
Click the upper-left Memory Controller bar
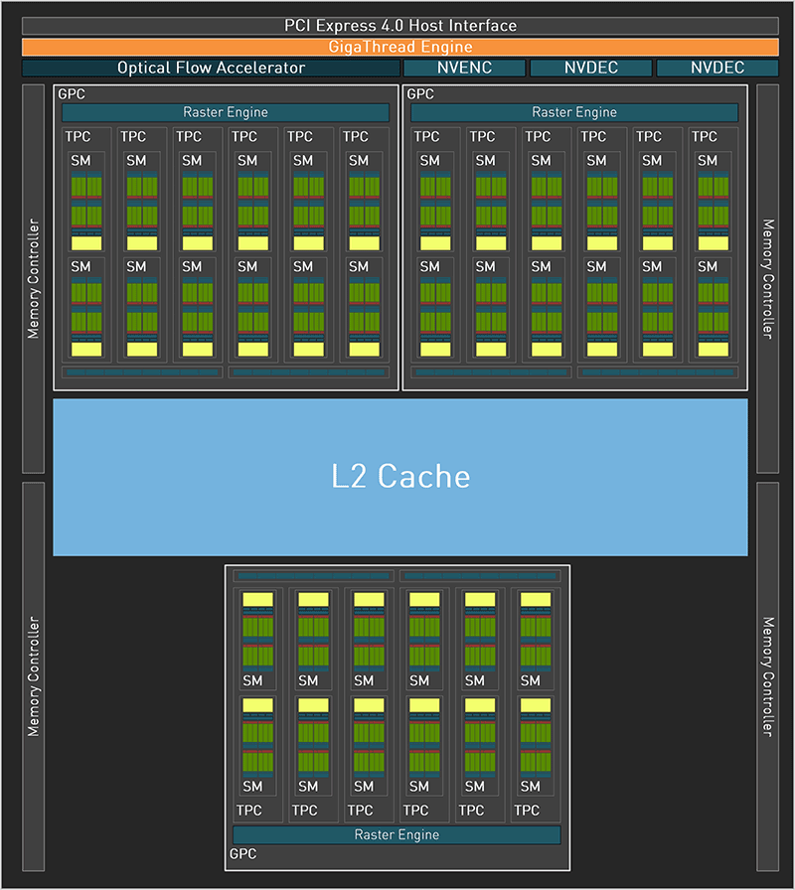[x=33, y=278]
